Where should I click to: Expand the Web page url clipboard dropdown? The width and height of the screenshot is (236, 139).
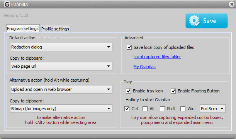(61, 66)
